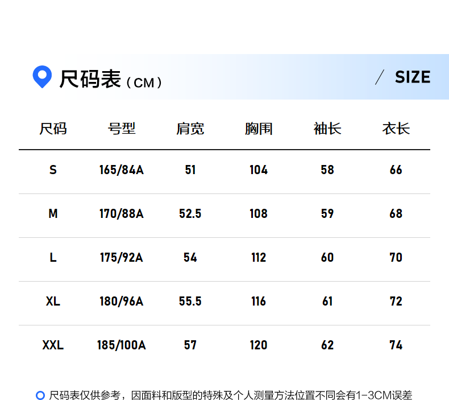Click chest value 104
The width and height of the screenshot is (449, 400).
coord(259,170)
